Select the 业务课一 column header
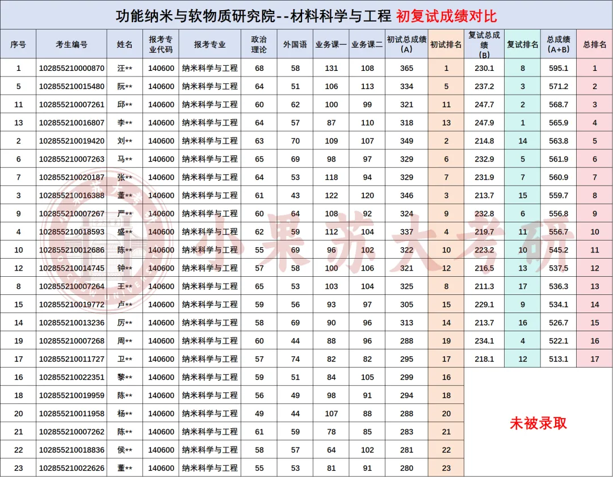This screenshot has width=613, height=477. click(x=331, y=44)
